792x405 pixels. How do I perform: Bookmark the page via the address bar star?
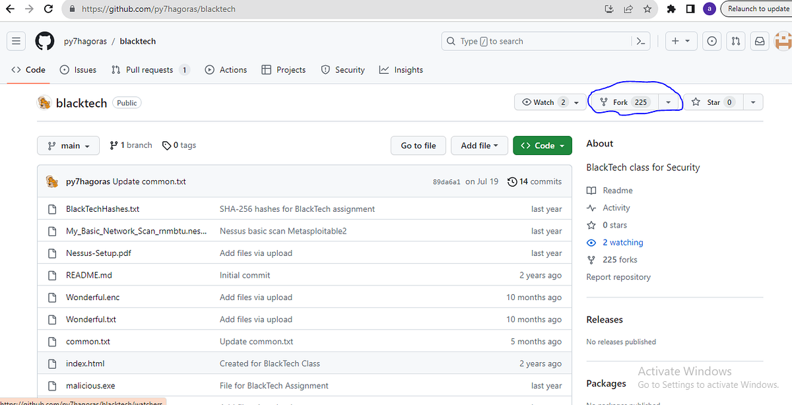coord(647,9)
